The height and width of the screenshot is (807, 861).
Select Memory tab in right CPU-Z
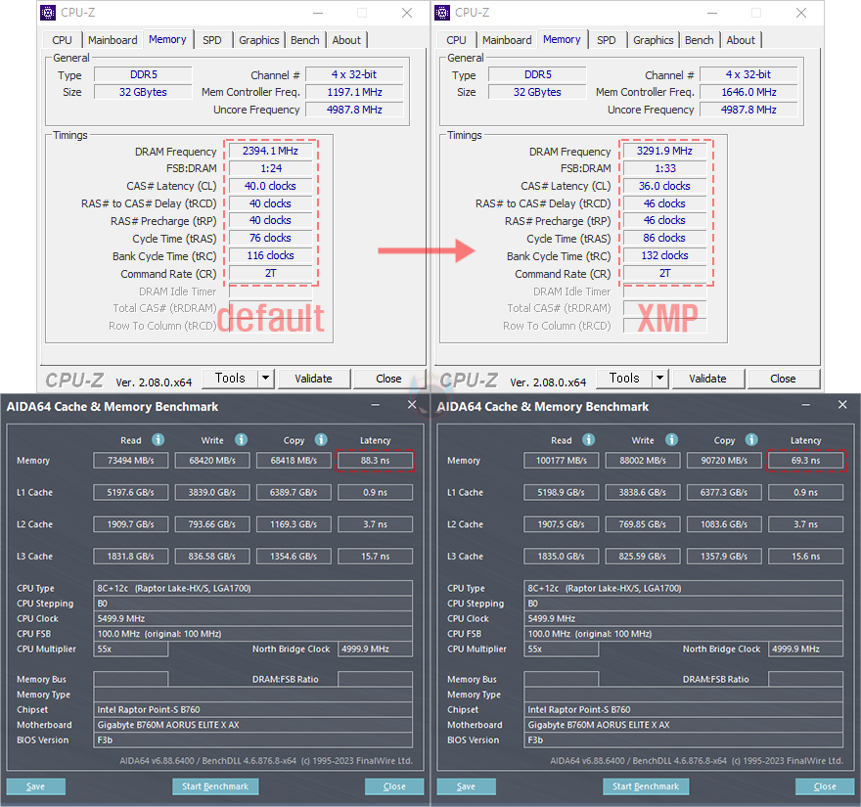coord(562,39)
